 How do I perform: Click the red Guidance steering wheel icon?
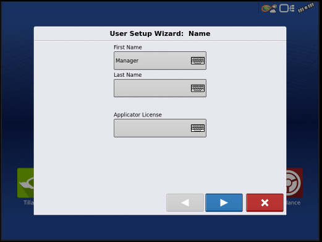coord(294,183)
